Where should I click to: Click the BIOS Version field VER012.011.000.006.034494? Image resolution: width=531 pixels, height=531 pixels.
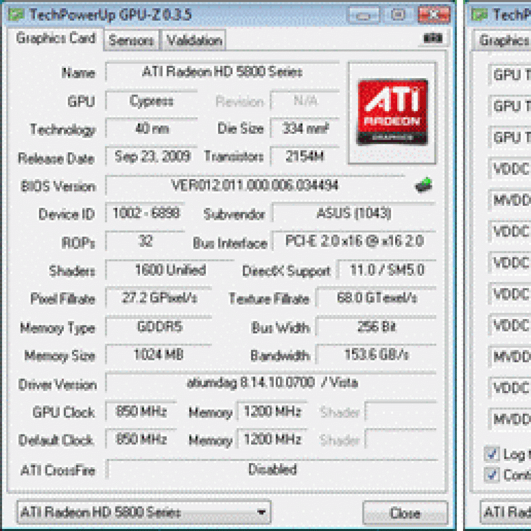click(255, 185)
